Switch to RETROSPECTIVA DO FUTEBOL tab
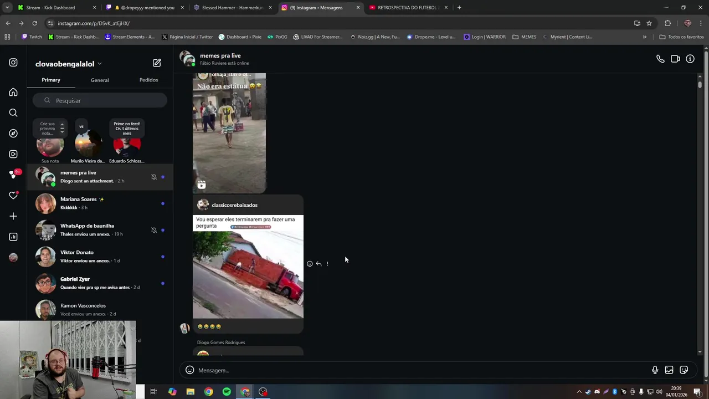 point(409,8)
